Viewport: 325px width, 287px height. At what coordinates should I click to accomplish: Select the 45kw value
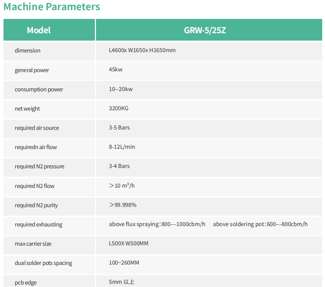click(x=116, y=70)
